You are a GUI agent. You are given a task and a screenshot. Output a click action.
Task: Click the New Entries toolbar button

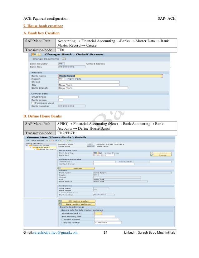point(38,140)
